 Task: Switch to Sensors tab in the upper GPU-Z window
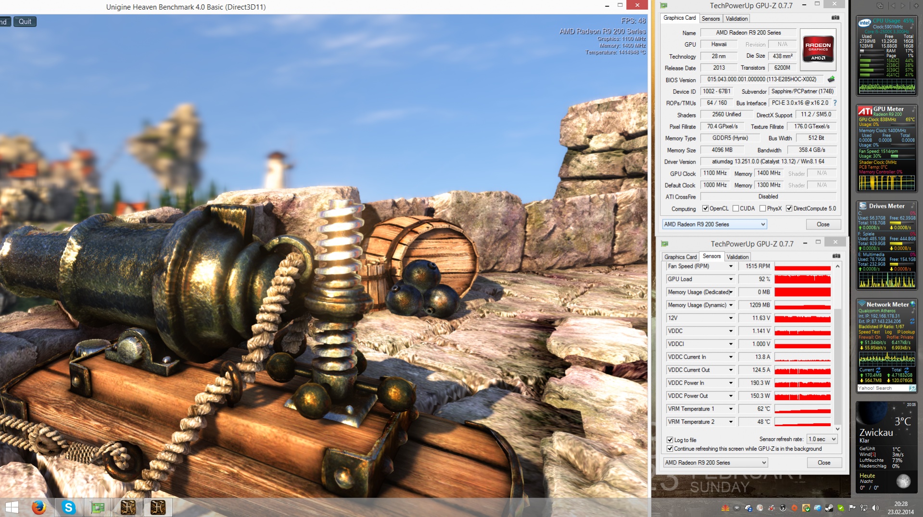coord(710,19)
